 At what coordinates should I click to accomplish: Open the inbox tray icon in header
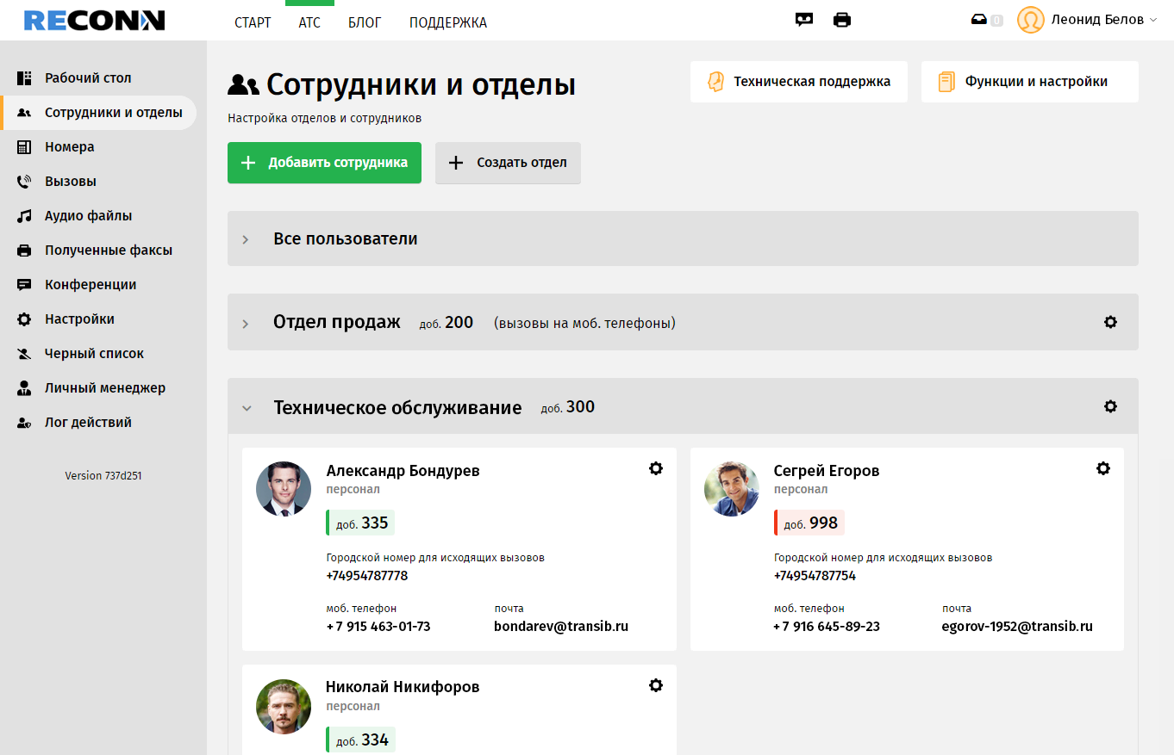978,20
